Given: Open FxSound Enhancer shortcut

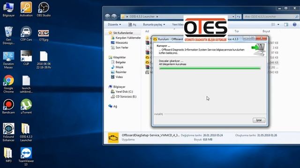Looking at the screenshot, I should [8, 132].
